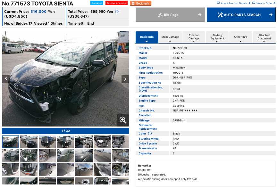Click the magnifier zoom icon on photo
This screenshot has height=188, width=277.
pos(123,120)
